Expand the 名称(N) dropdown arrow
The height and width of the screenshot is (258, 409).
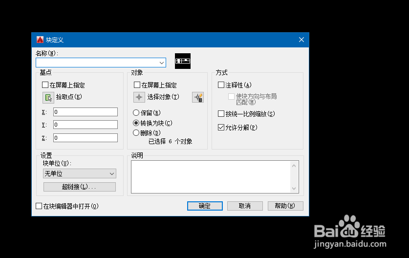[161, 63]
